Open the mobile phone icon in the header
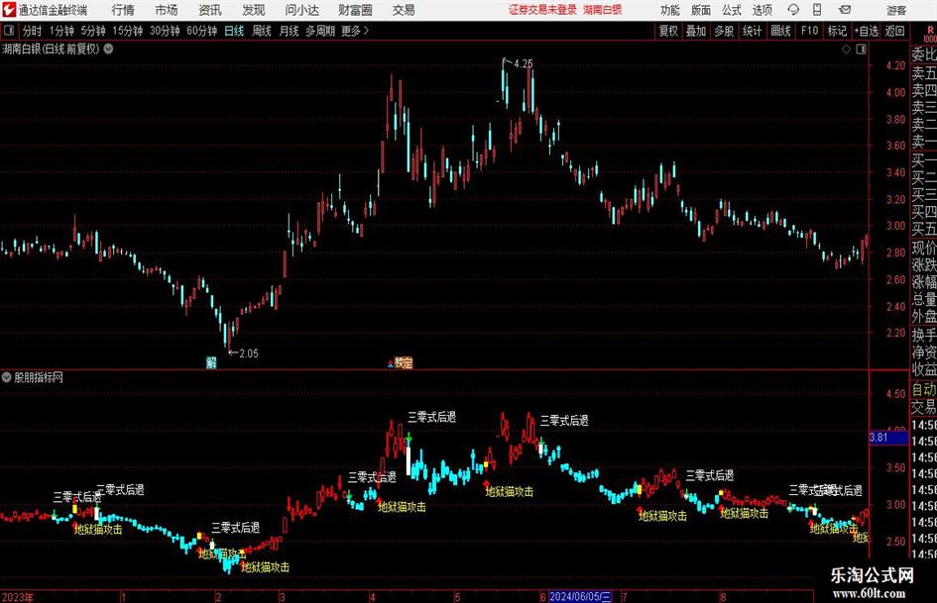Screen dimensions: 937x603 pos(817,10)
